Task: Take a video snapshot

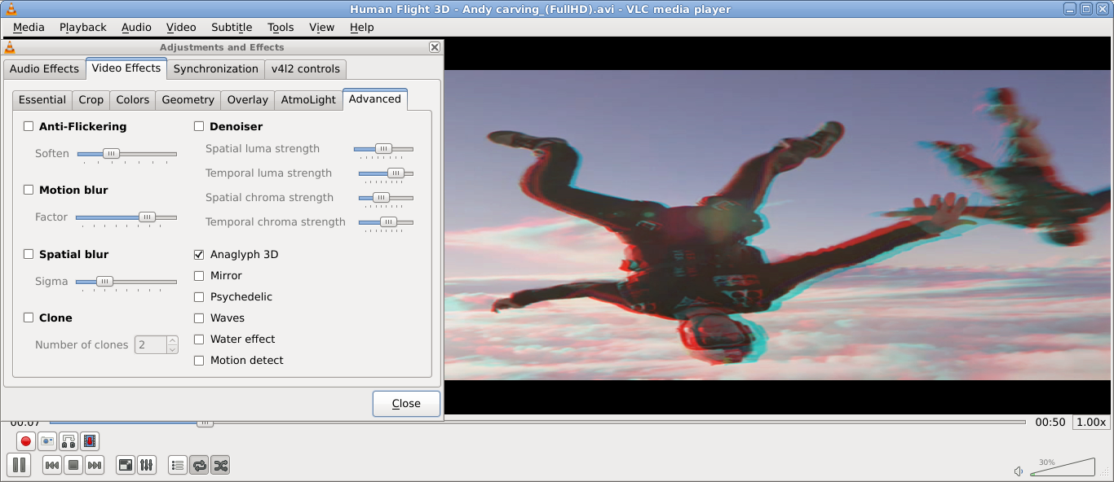Action: 47,441
